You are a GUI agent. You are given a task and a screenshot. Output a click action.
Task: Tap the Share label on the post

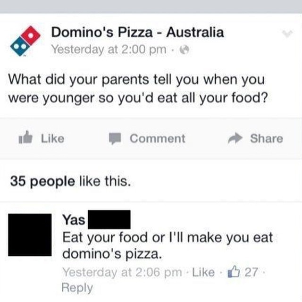point(267,138)
